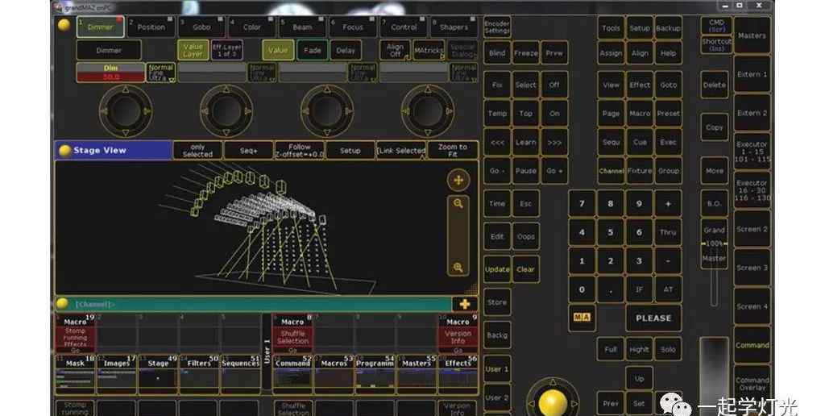Switch to the Focus preset tab
825x416 pixels.
tap(353, 27)
